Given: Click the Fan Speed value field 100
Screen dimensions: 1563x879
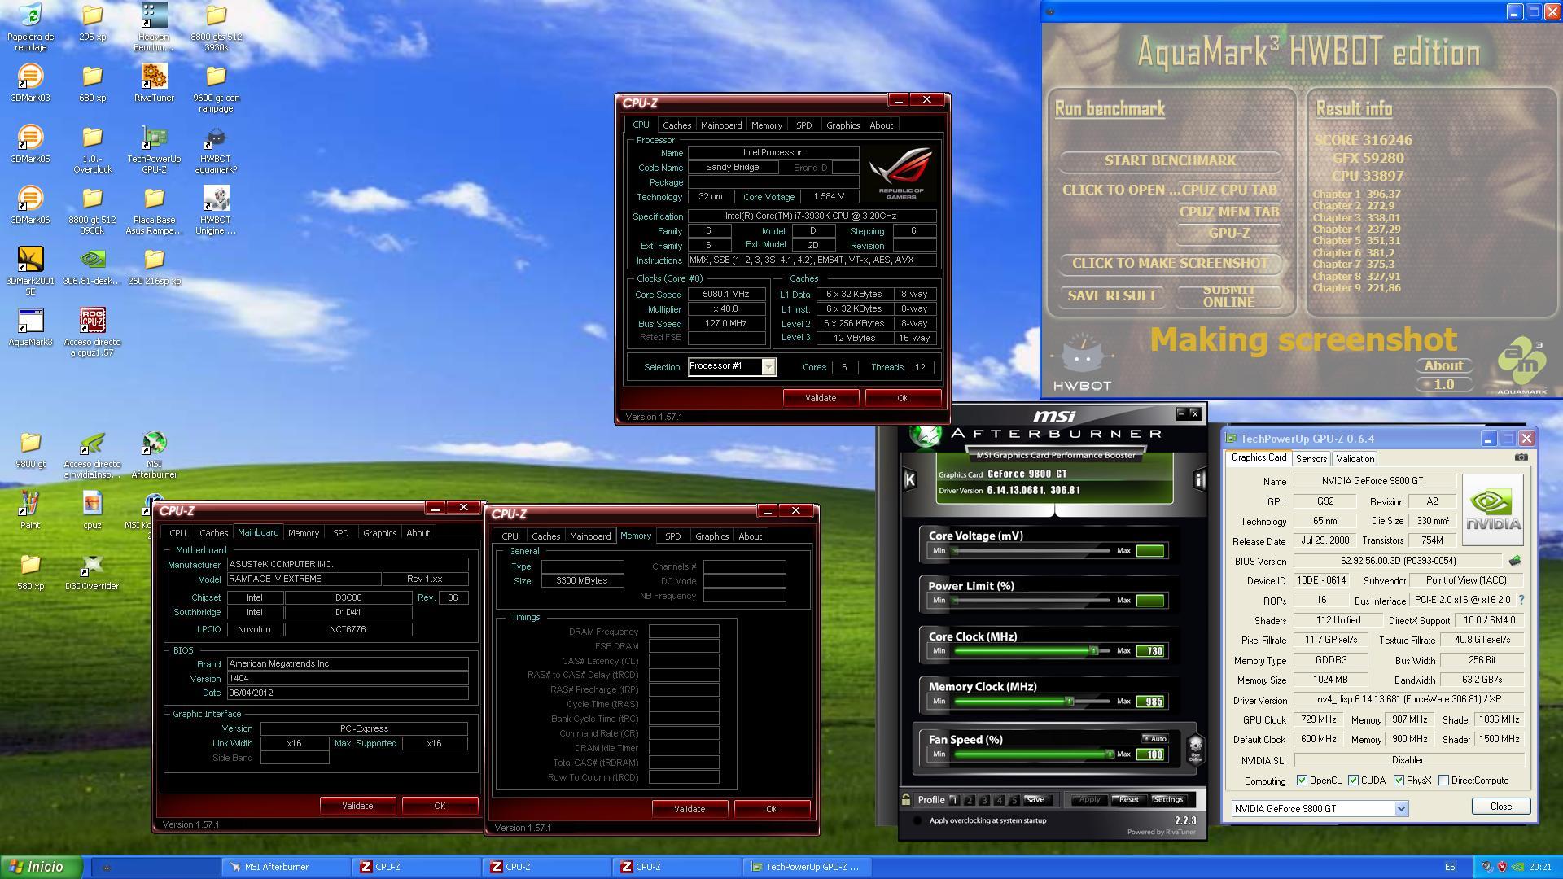Looking at the screenshot, I should pos(1151,754).
